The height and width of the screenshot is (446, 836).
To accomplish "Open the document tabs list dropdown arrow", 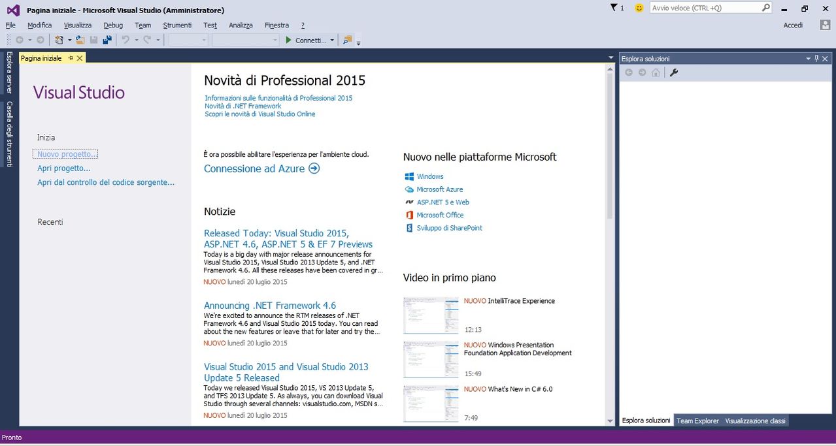I will click(x=611, y=58).
